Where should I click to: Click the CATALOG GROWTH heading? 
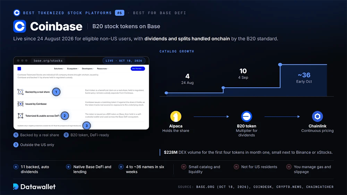(x=177, y=51)
